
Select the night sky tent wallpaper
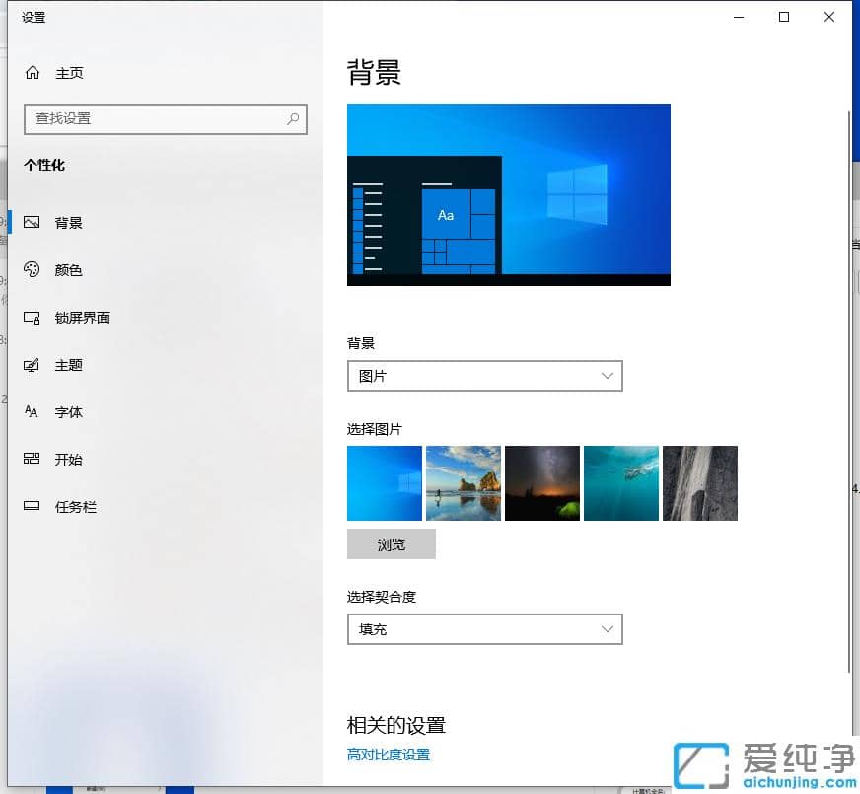tap(542, 482)
